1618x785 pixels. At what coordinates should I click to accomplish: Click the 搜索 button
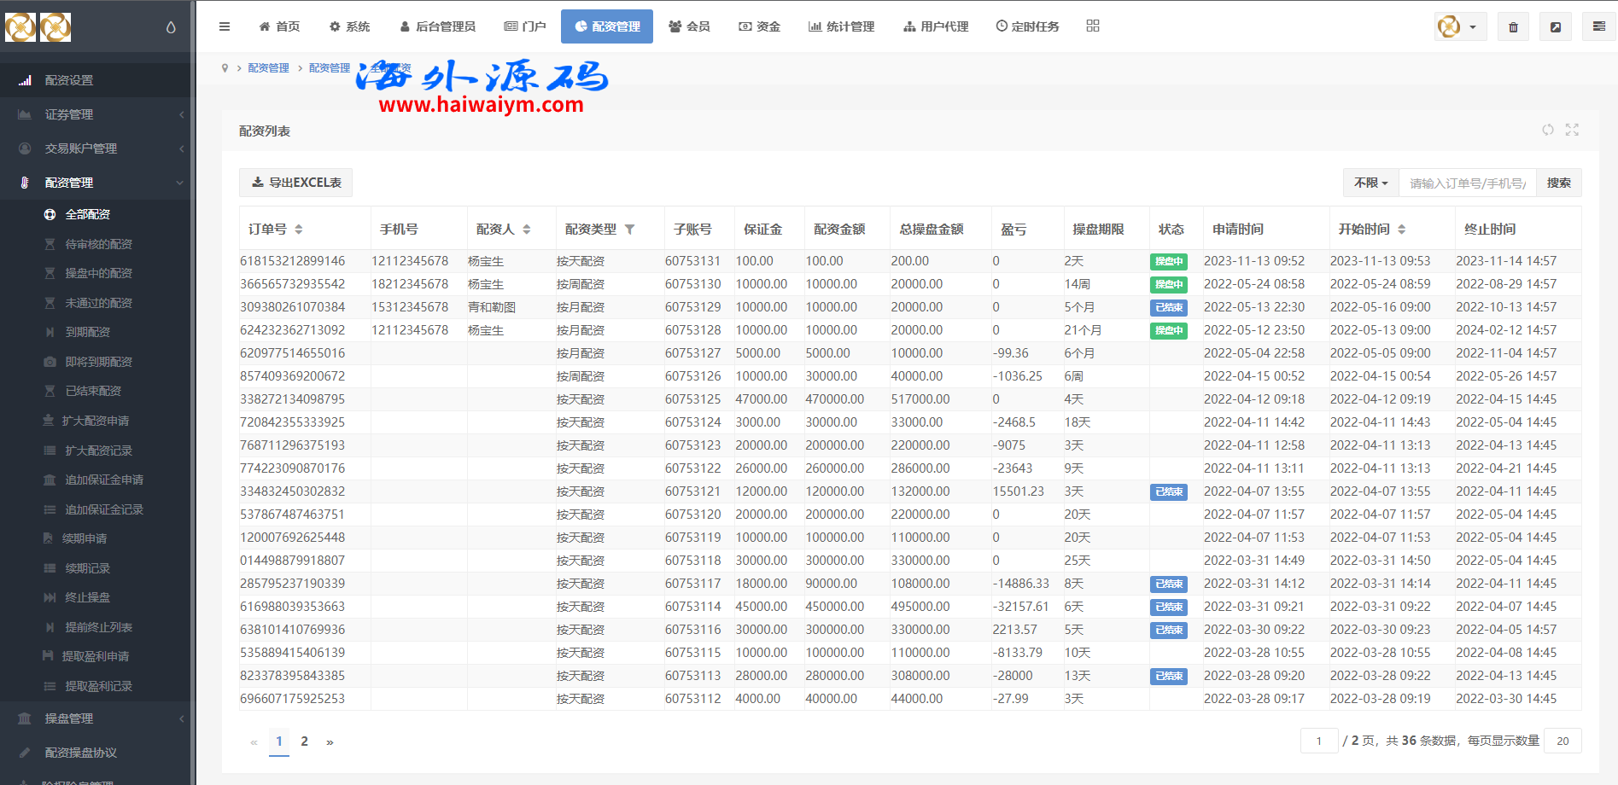click(1558, 183)
